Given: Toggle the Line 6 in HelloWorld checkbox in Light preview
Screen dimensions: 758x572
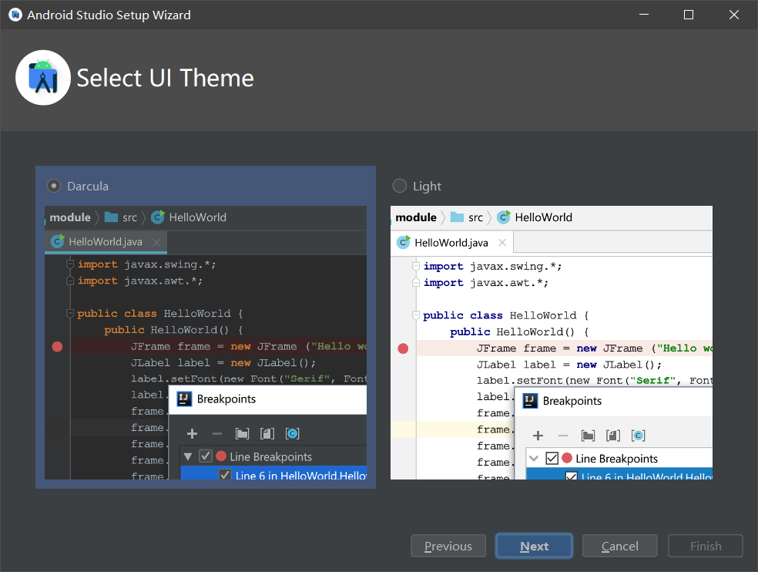Looking at the screenshot, I should [x=572, y=476].
